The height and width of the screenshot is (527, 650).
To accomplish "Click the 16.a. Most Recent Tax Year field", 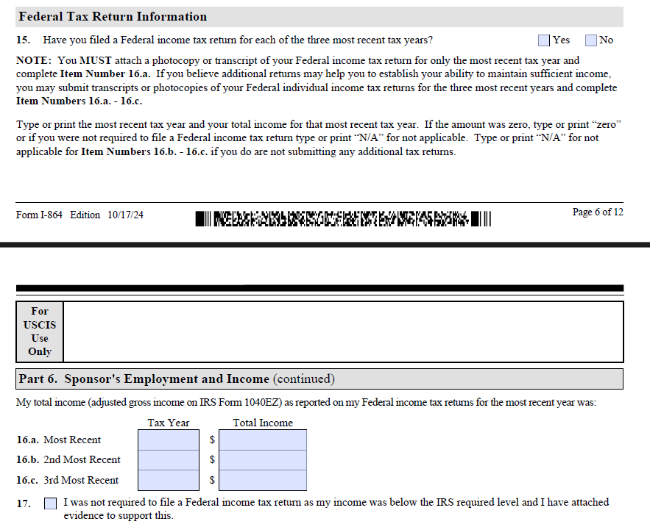I will [x=169, y=440].
